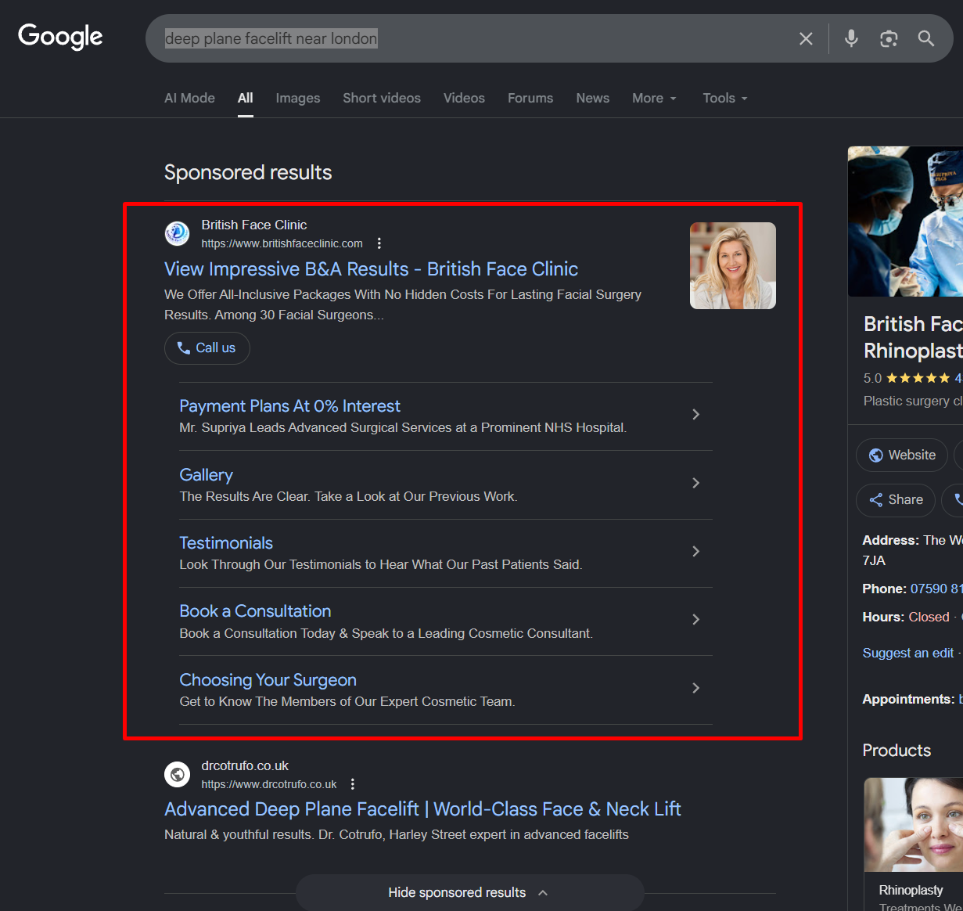The image size is (963, 911).
Task: Click the Google logo
Action: click(x=60, y=36)
